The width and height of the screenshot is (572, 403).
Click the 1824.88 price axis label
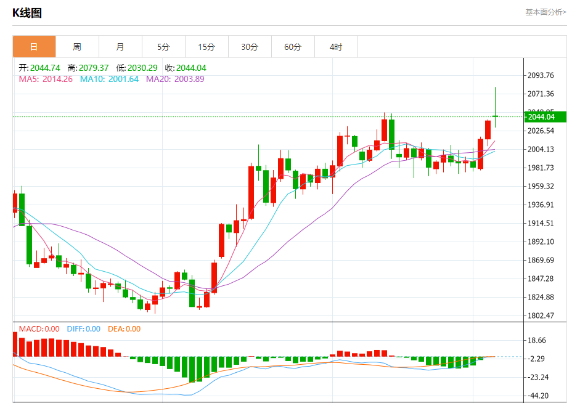point(541,297)
